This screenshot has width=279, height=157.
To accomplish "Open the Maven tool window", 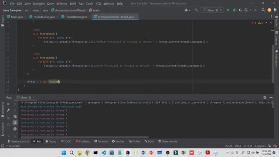I will (276, 21).
